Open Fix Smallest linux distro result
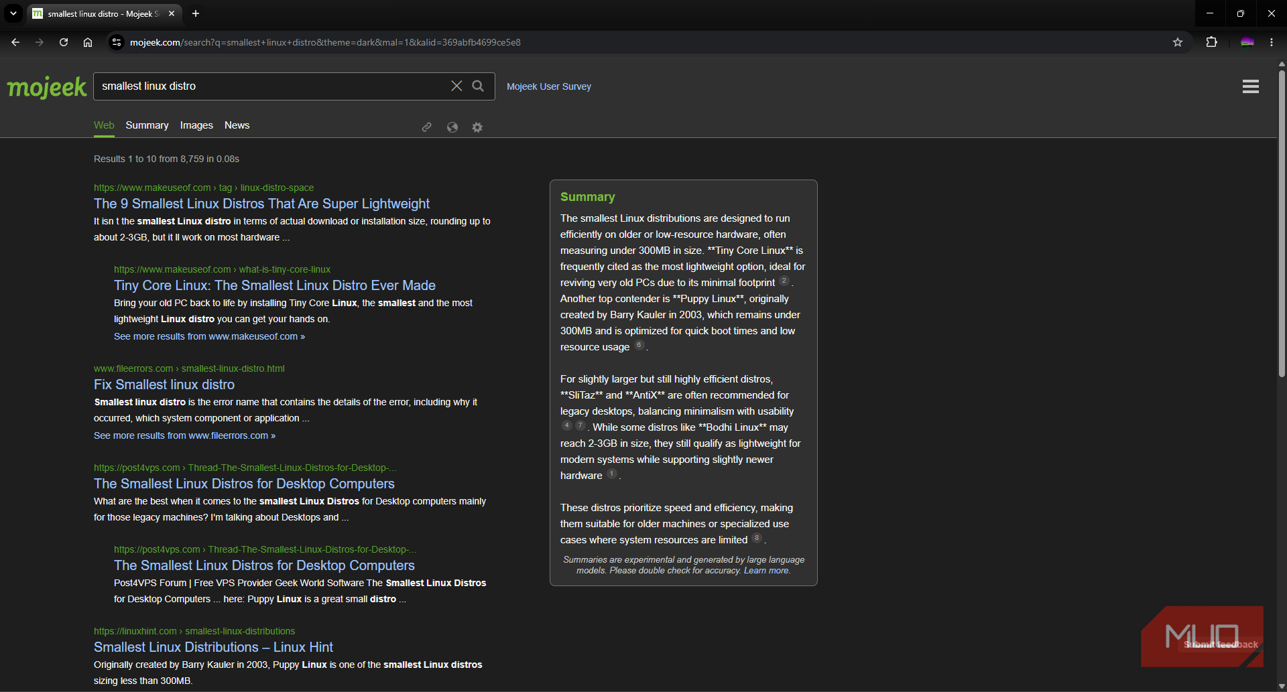Image resolution: width=1287 pixels, height=692 pixels. [164, 385]
